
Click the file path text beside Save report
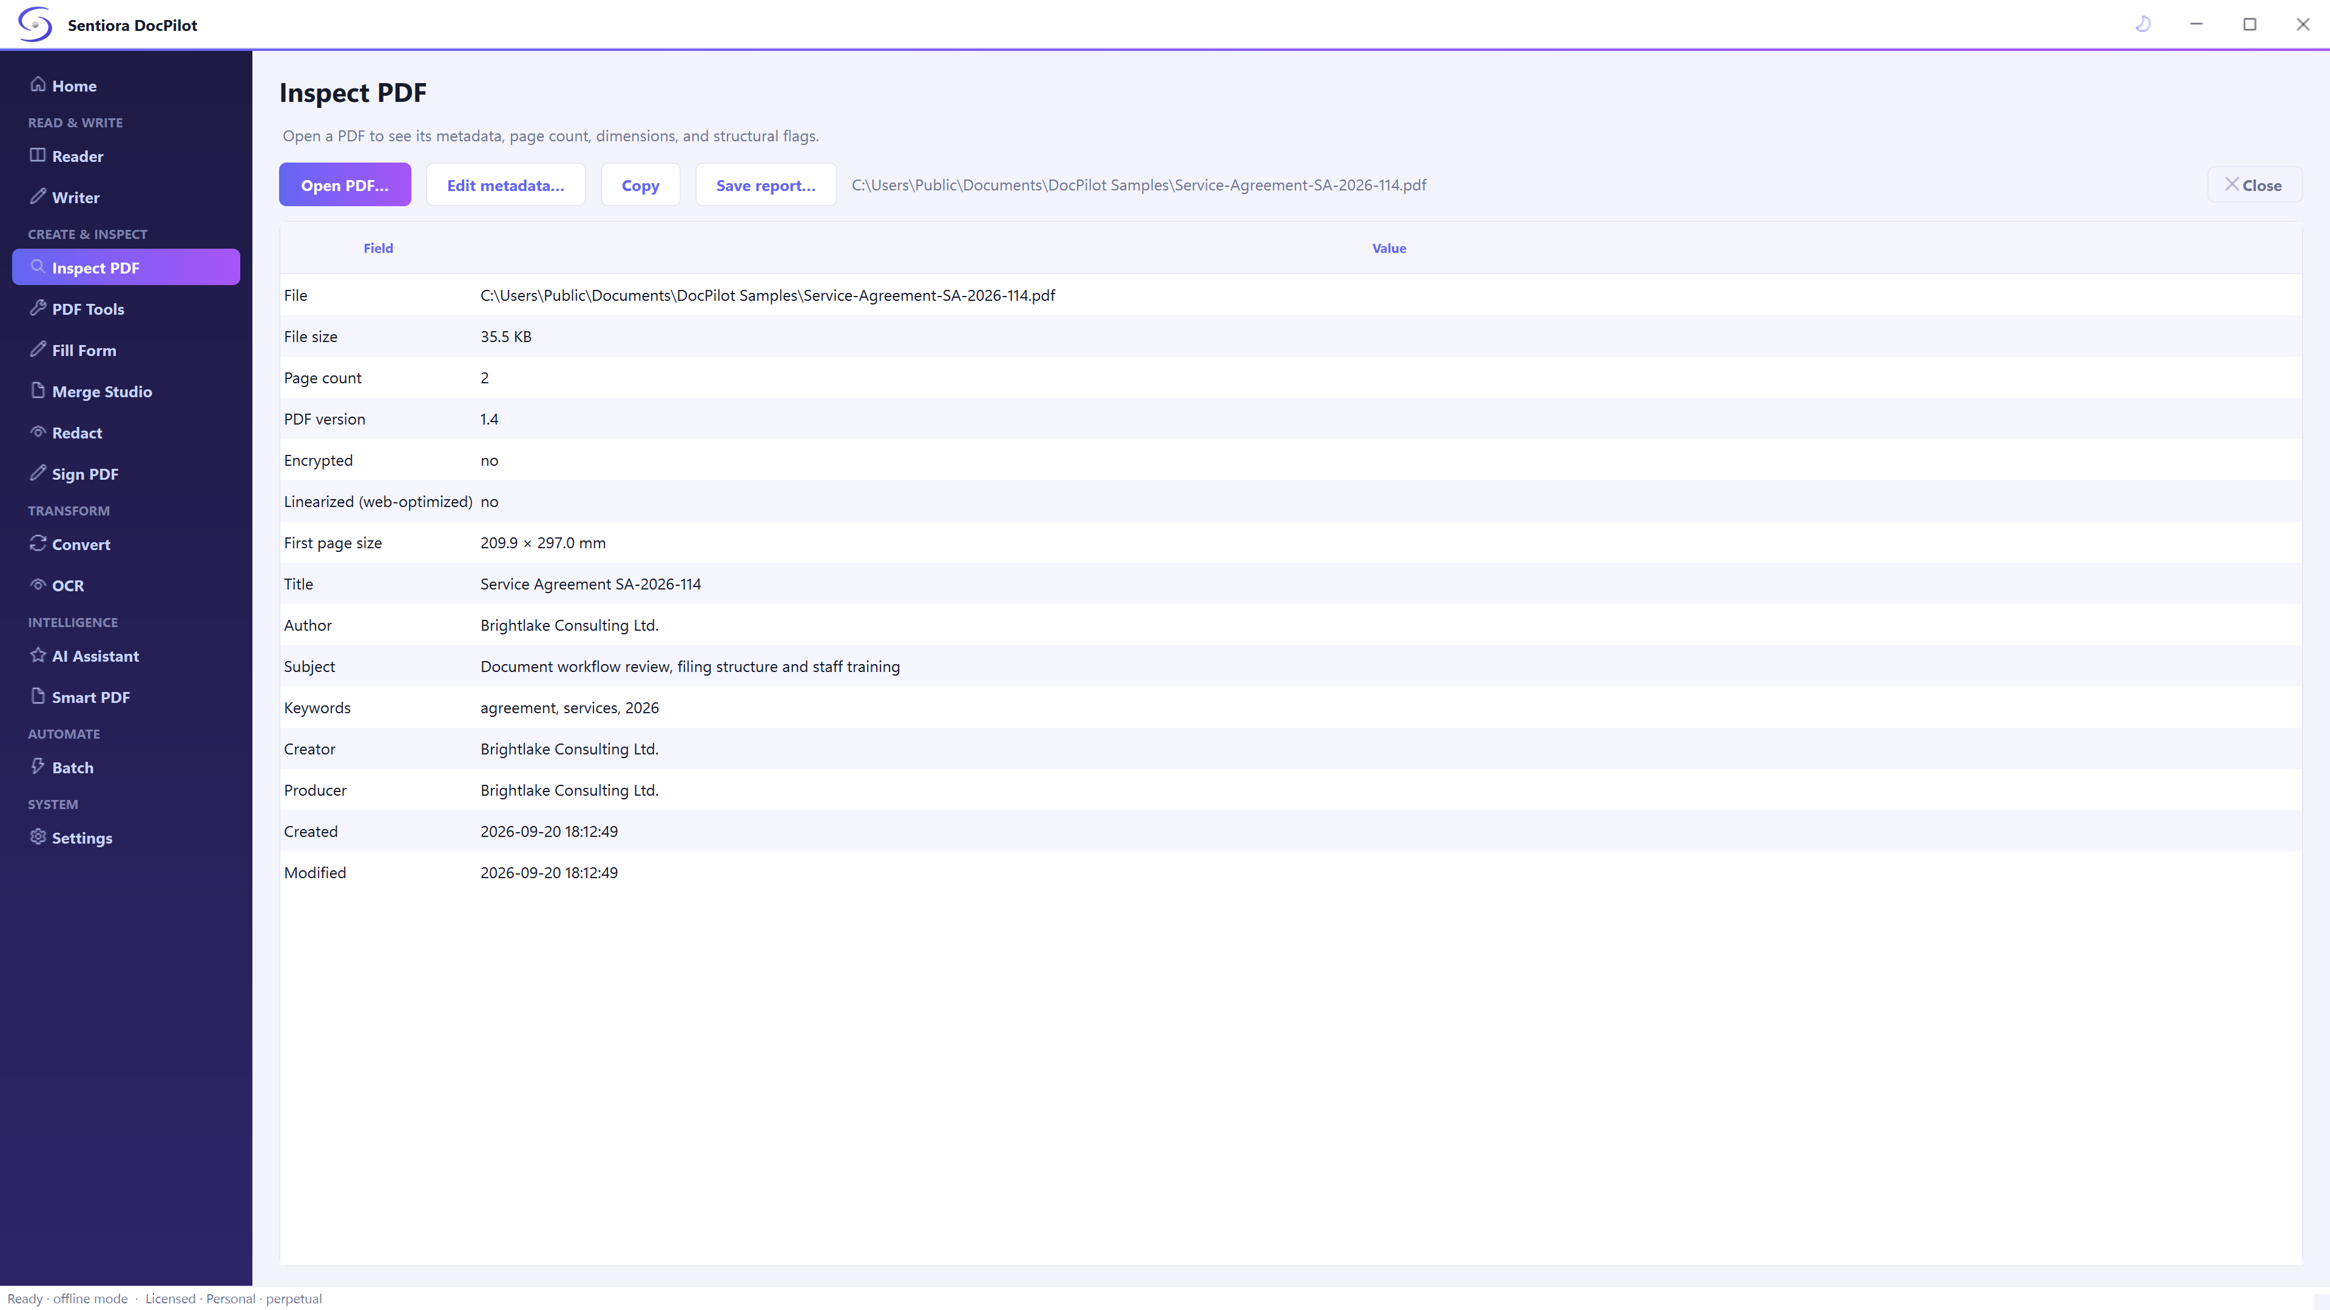point(1139,184)
